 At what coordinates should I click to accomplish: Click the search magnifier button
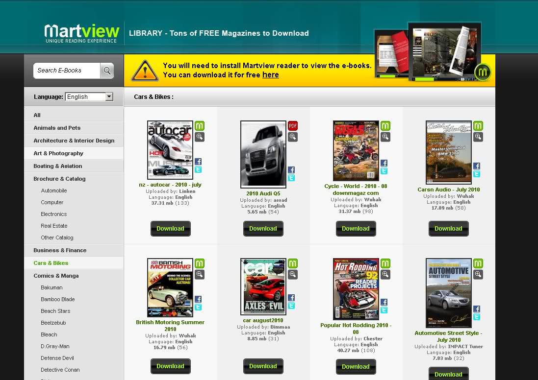click(x=107, y=71)
